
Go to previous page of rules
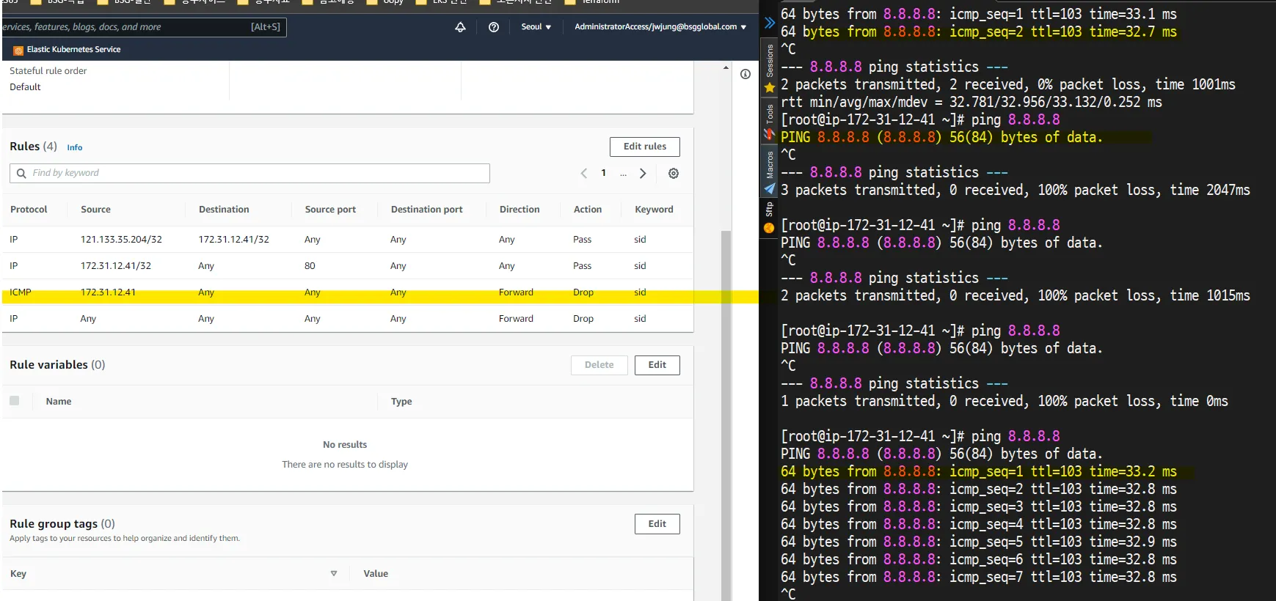[x=584, y=174]
